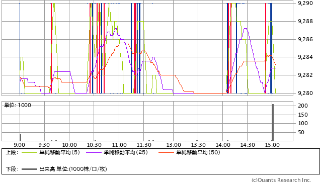The image size is (321, 182).
Task: Click the 9,290 price axis label
Action: point(305,4)
